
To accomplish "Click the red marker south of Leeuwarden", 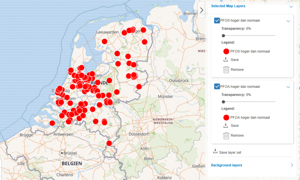I will pos(105,41).
